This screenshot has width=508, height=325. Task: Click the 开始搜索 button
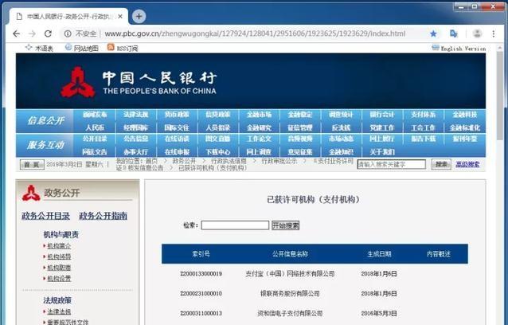(x=285, y=225)
